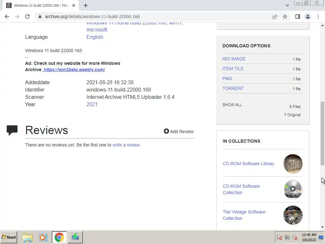This screenshot has width=325, height=244.
Task: Click SHOW ALL download options
Action: [x=232, y=105]
